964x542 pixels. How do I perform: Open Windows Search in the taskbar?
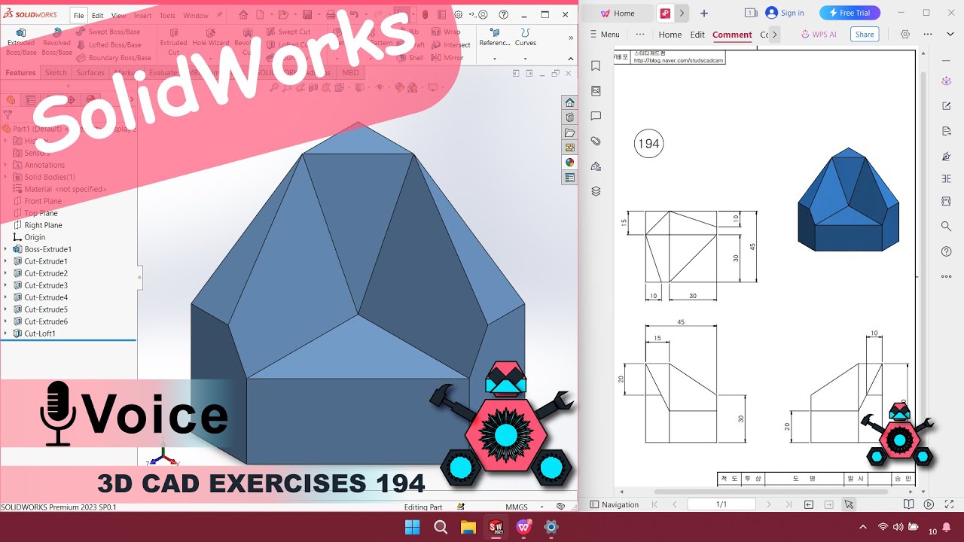(x=441, y=527)
